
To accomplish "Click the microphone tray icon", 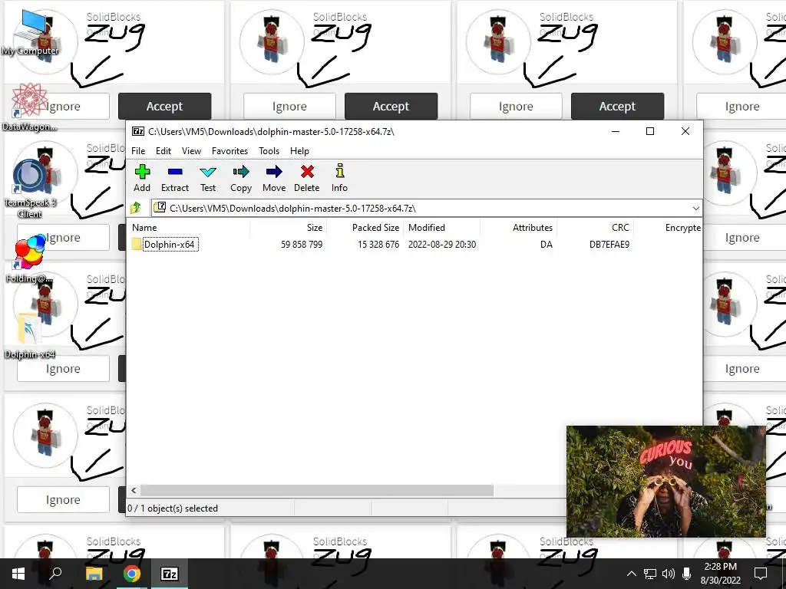I will tap(687, 574).
